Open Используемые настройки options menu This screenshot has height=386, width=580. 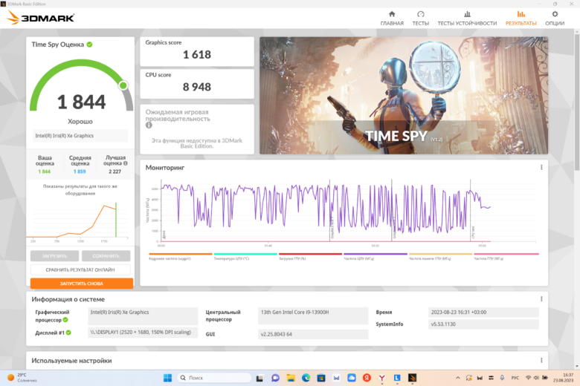tap(541, 360)
